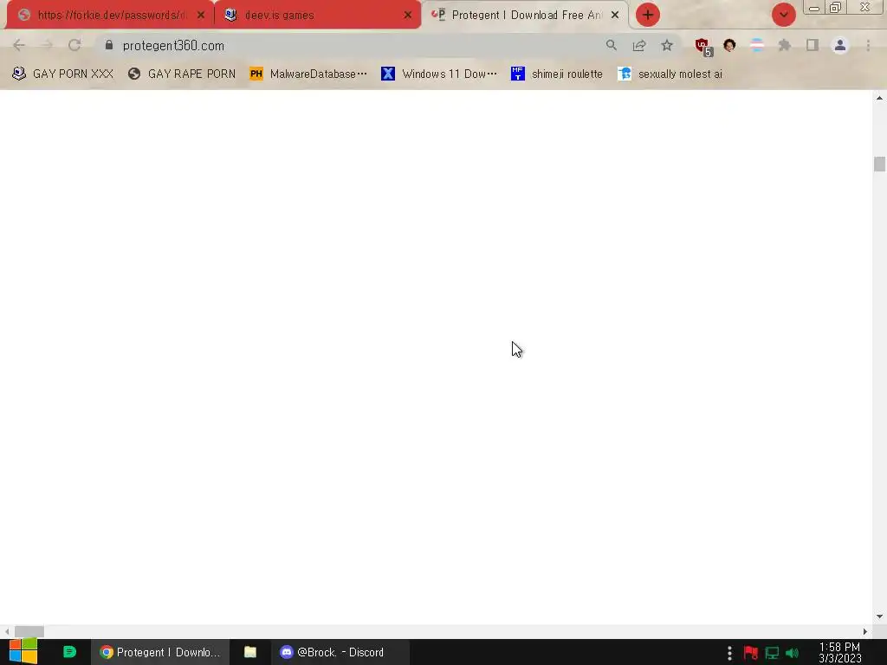Open the Chrome profile avatar
The width and height of the screenshot is (887, 665).
tap(840, 45)
